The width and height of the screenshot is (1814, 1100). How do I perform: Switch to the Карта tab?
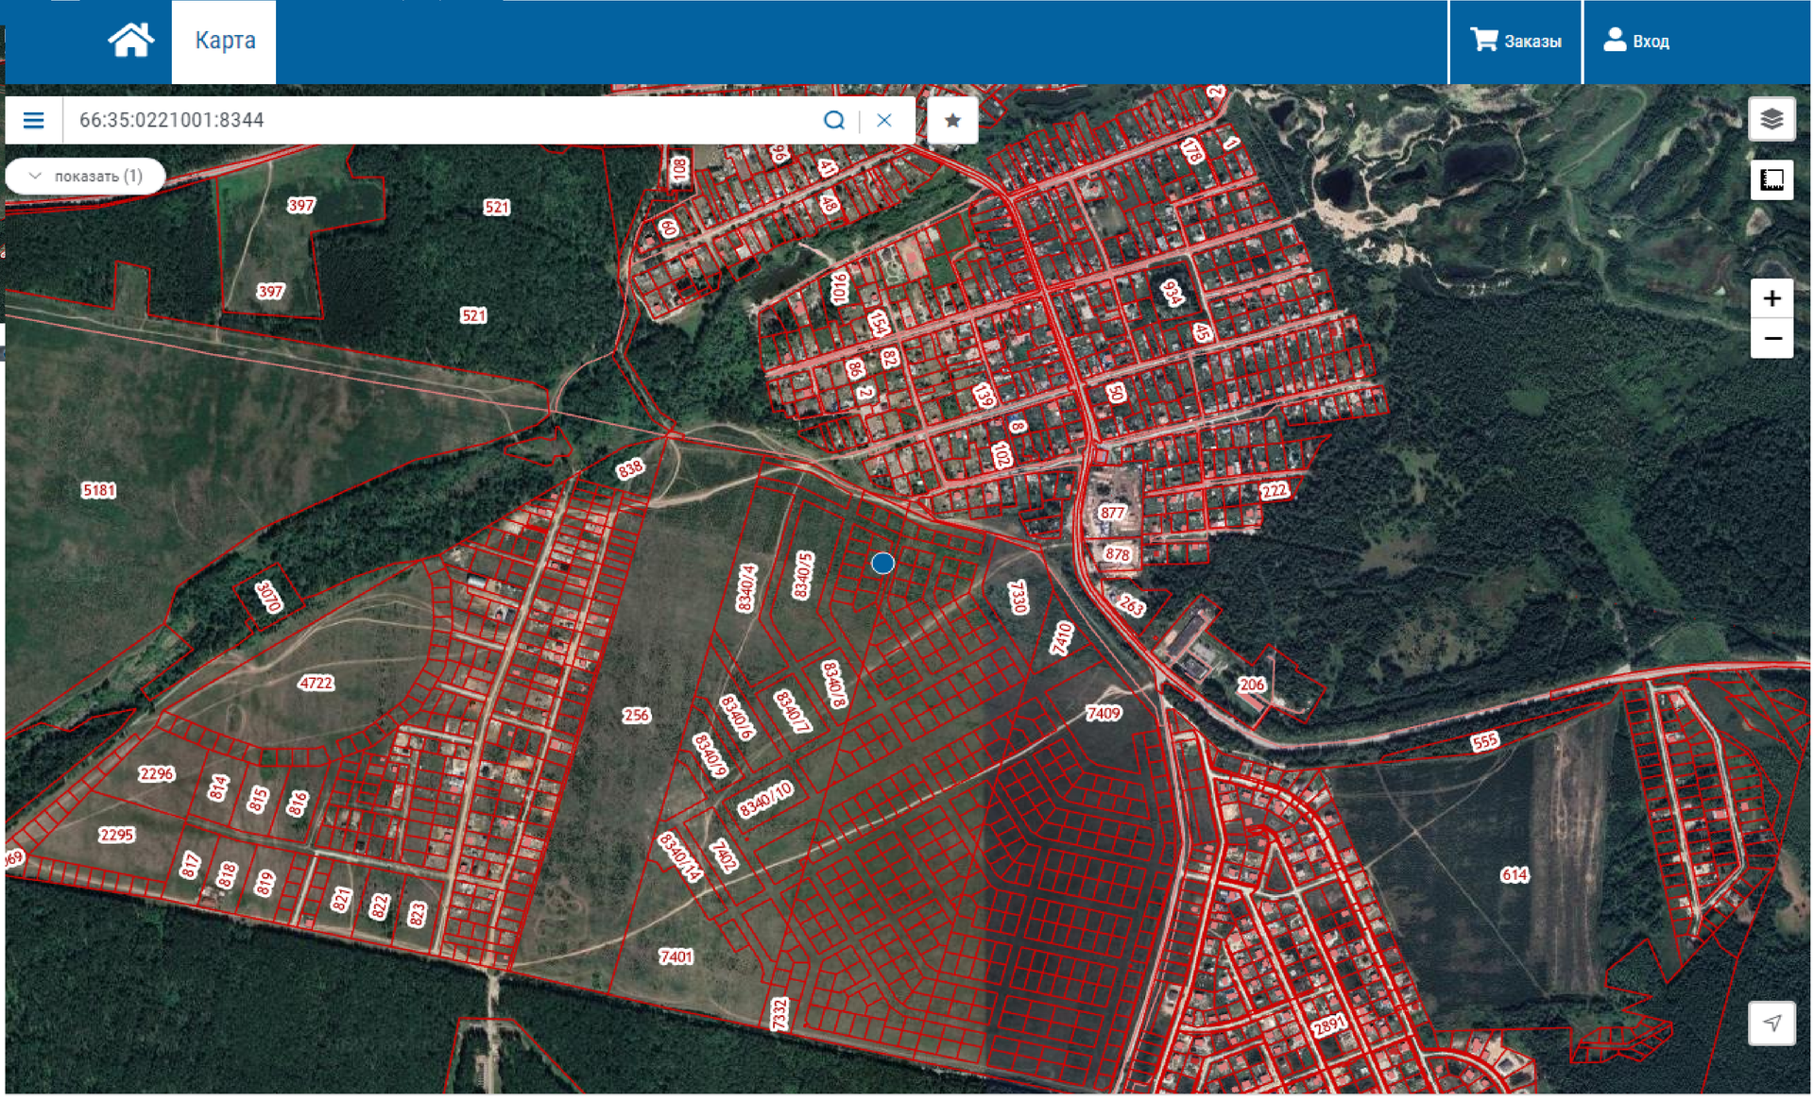[225, 41]
